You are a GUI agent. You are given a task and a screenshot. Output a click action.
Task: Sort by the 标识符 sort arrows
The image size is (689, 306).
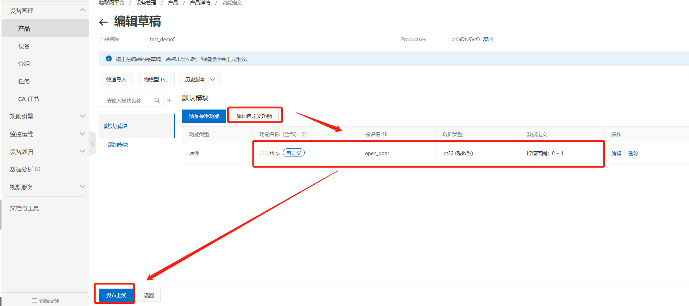(x=385, y=134)
